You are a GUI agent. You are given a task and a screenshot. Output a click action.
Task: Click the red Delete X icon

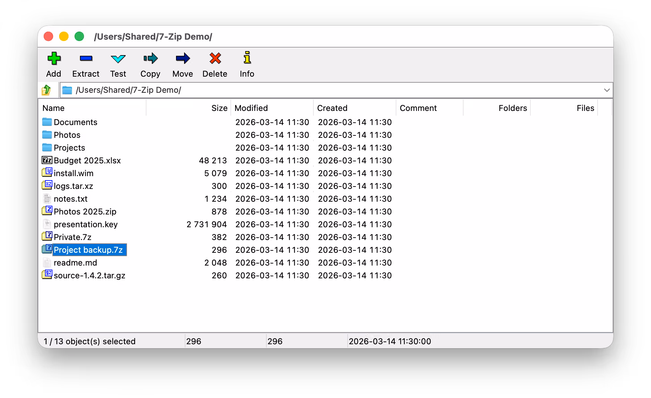(x=215, y=58)
